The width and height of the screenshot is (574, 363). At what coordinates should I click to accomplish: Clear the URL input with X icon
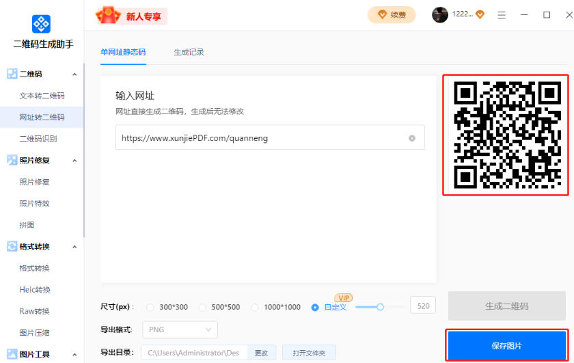pos(412,138)
